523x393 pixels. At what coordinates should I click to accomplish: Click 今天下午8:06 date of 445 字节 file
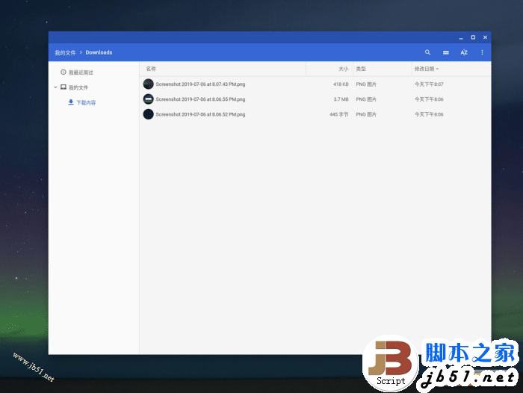(x=429, y=114)
